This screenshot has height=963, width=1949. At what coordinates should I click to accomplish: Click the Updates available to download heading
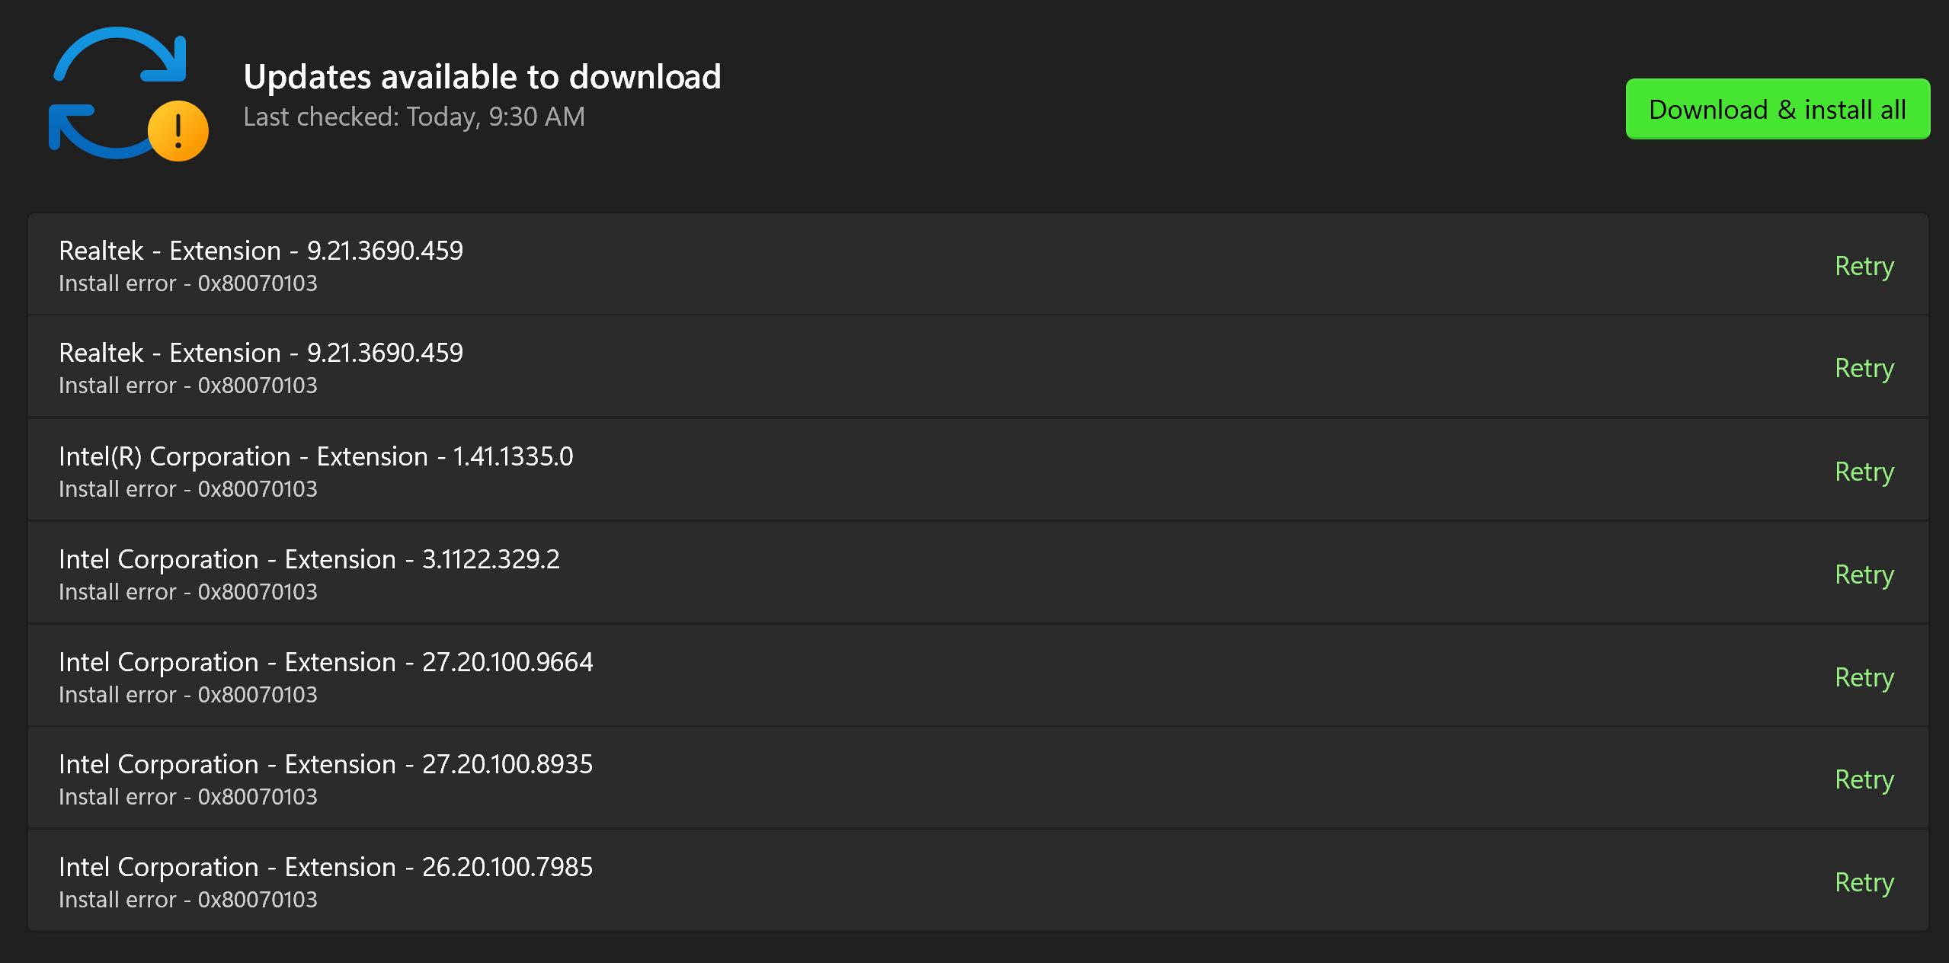[x=482, y=77]
